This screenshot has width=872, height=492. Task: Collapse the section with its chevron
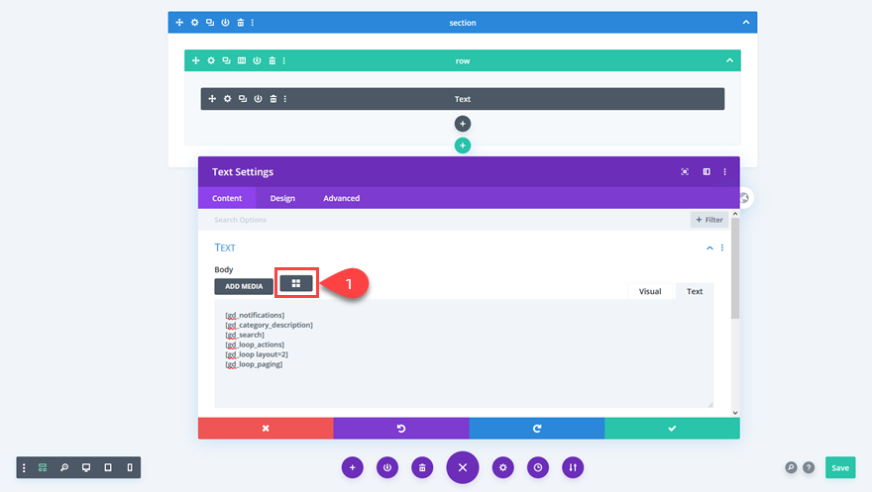[746, 23]
